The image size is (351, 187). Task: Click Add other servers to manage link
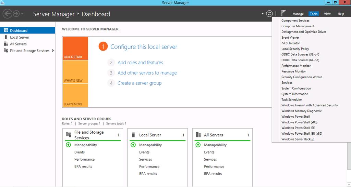(147, 73)
